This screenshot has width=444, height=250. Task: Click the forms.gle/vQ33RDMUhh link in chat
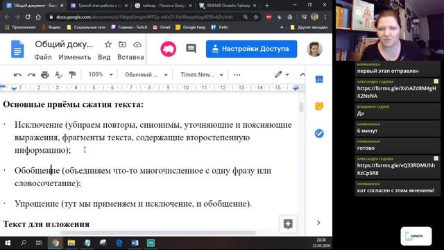pos(396,169)
